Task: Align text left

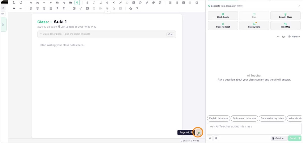Action: (31, 8)
